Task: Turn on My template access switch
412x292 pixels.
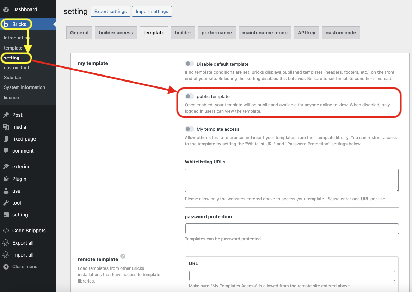Action: tap(190, 129)
